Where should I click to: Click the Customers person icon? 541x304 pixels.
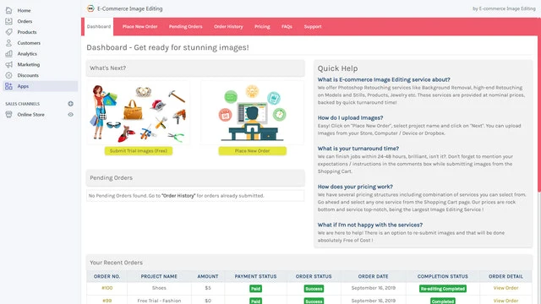point(8,43)
